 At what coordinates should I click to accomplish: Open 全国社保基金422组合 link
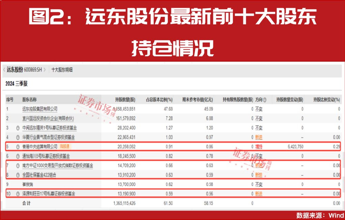39,175
